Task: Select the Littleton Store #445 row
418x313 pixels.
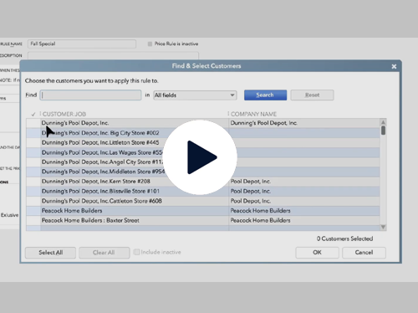Action: [x=203, y=142]
